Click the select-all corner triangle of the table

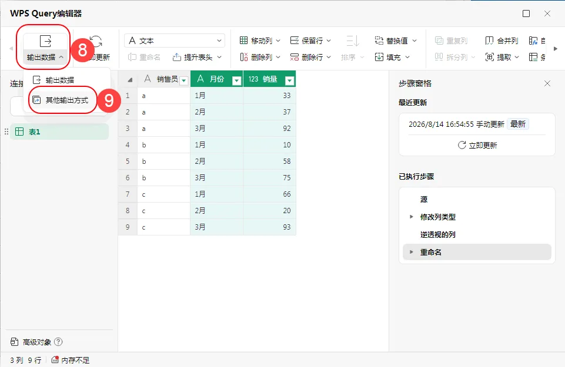click(129, 80)
